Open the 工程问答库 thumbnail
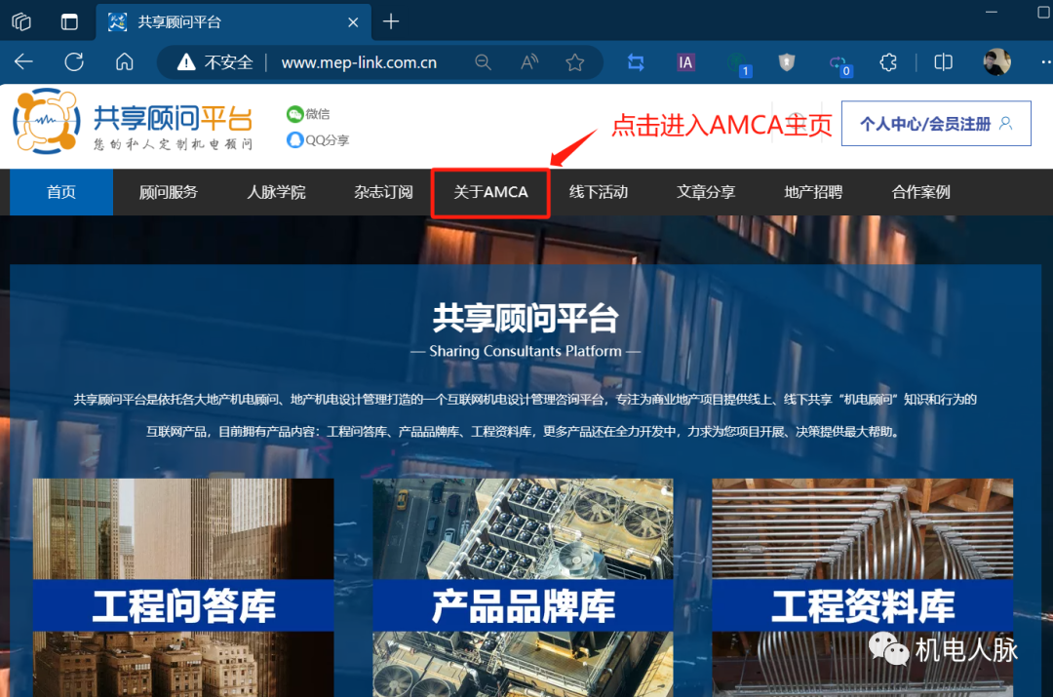This screenshot has width=1053, height=697. (183, 585)
